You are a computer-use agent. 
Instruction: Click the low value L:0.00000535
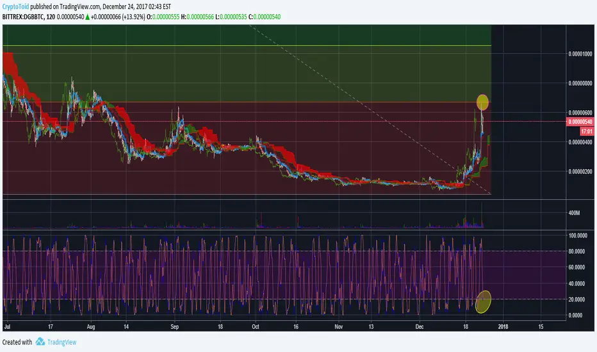231,17
